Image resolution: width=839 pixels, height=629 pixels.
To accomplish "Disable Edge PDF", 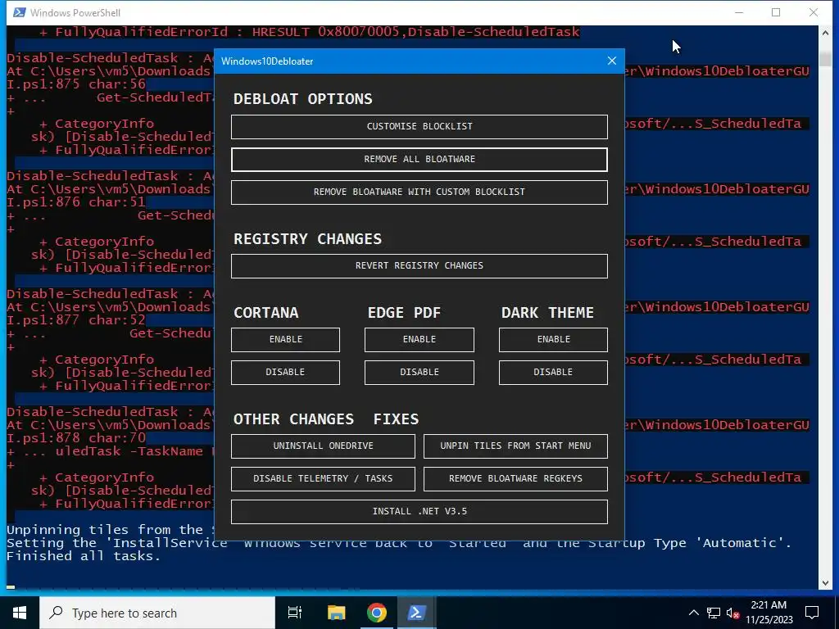I will coord(419,373).
